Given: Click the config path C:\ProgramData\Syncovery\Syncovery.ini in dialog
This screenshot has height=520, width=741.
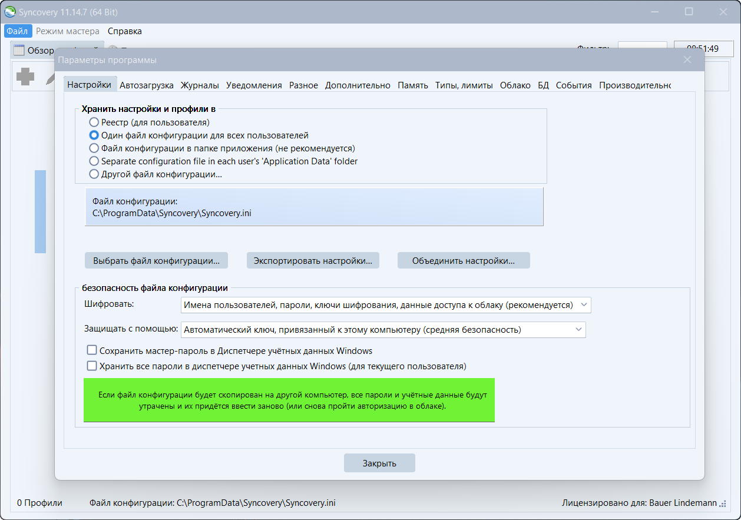Looking at the screenshot, I should (172, 213).
